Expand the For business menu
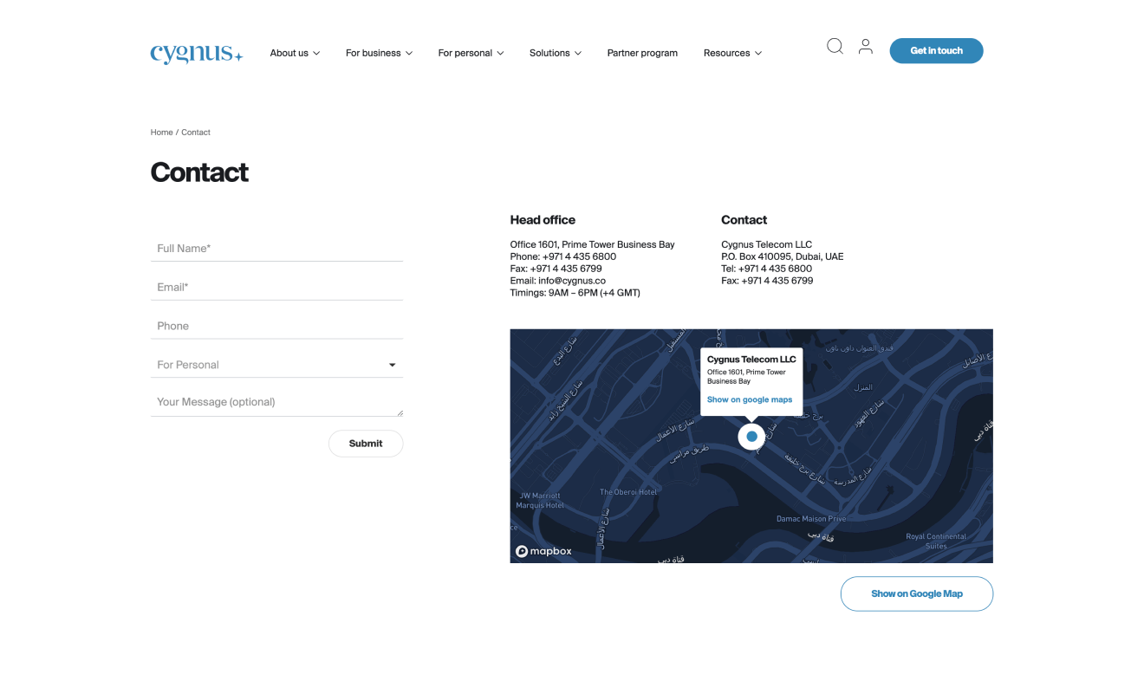The width and height of the screenshot is (1144, 681). (379, 53)
